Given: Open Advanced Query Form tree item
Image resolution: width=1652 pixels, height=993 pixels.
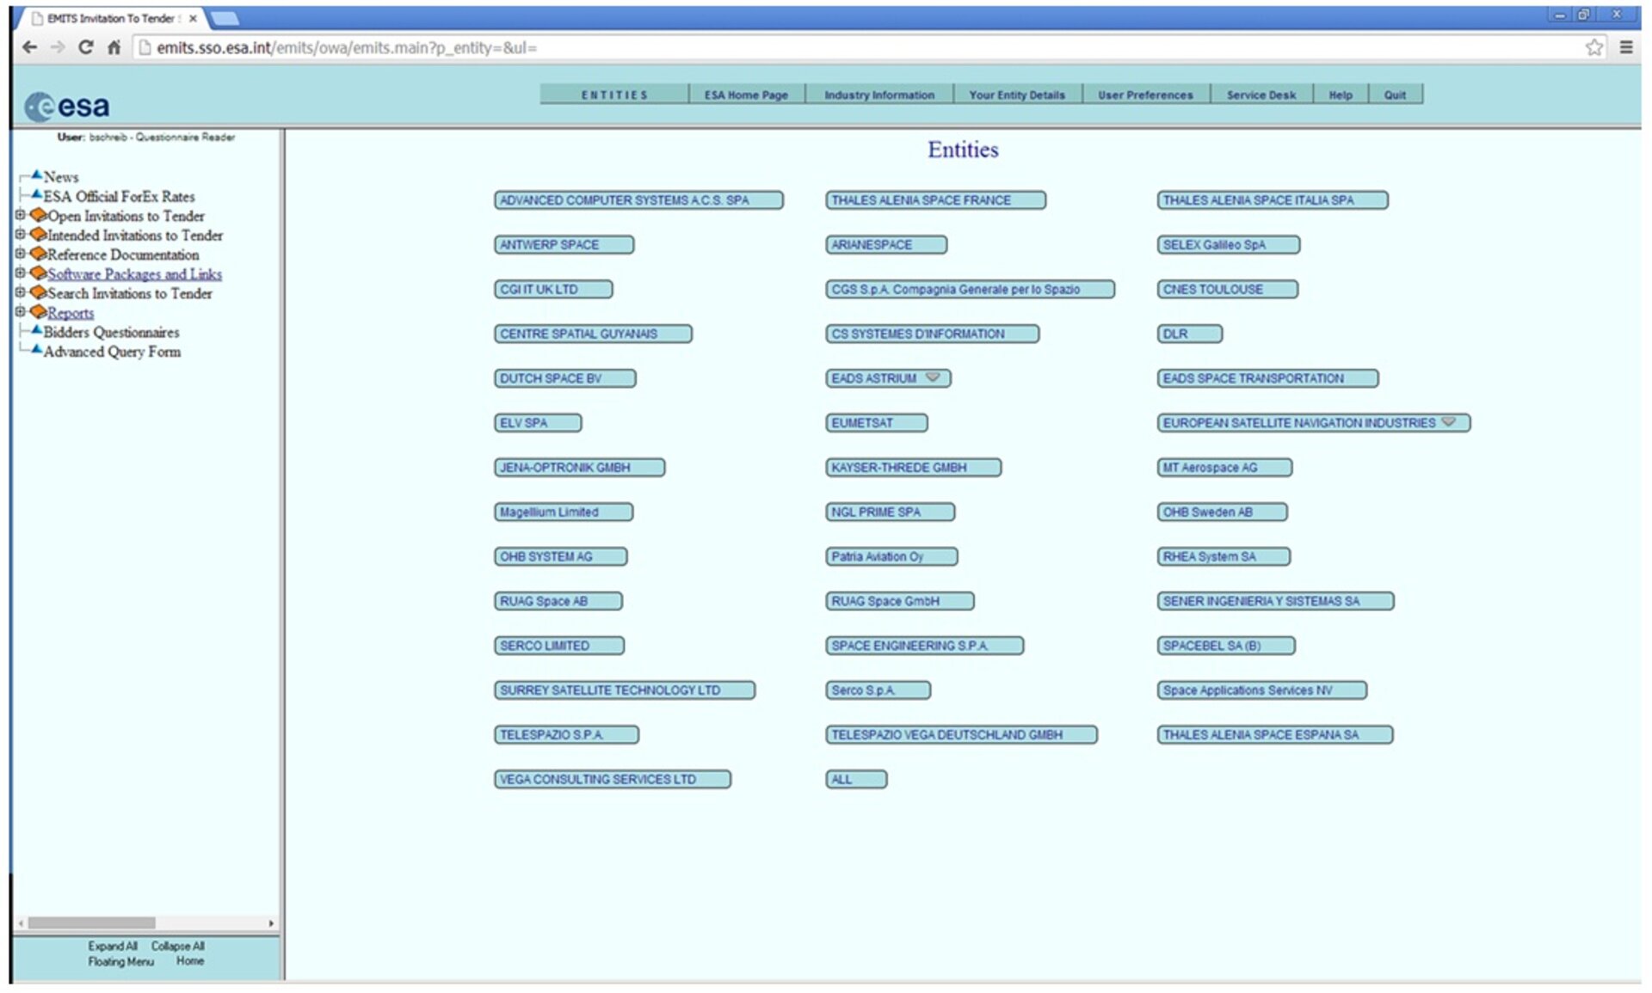Looking at the screenshot, I should click(113, 351).
